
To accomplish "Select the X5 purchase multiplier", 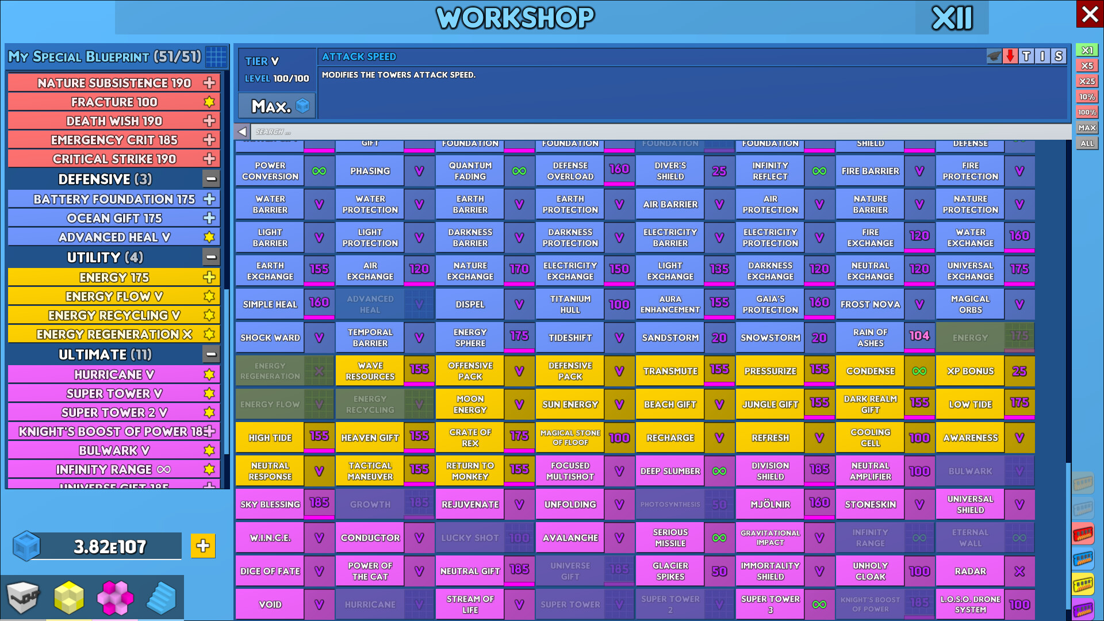I will click(1087, 66).
